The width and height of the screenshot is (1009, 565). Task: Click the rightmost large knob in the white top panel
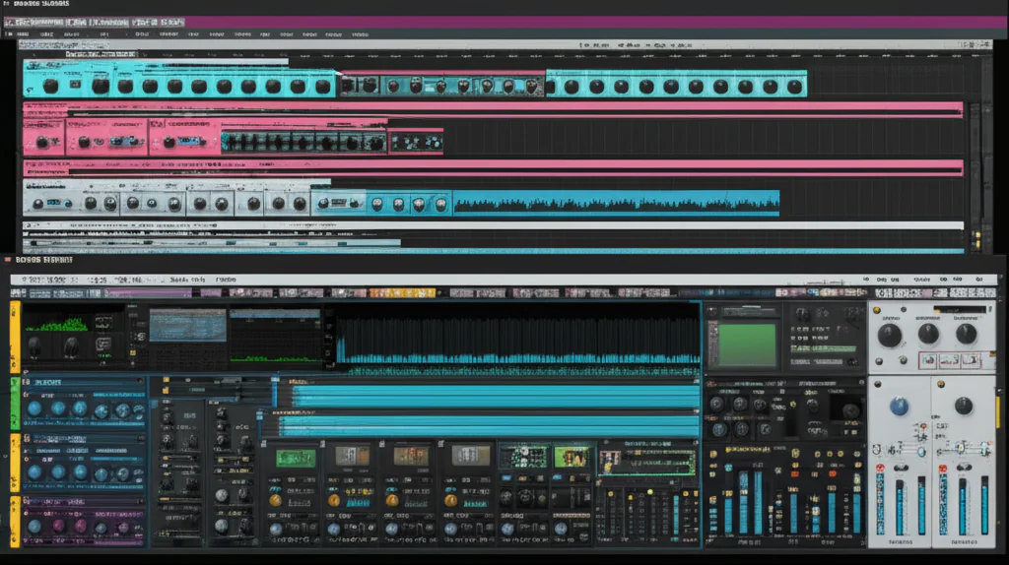pyautogui.click(x=966, y=334)
